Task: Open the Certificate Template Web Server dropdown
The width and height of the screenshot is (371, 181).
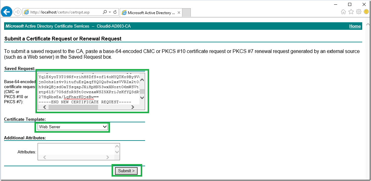Action: [73, 127]
